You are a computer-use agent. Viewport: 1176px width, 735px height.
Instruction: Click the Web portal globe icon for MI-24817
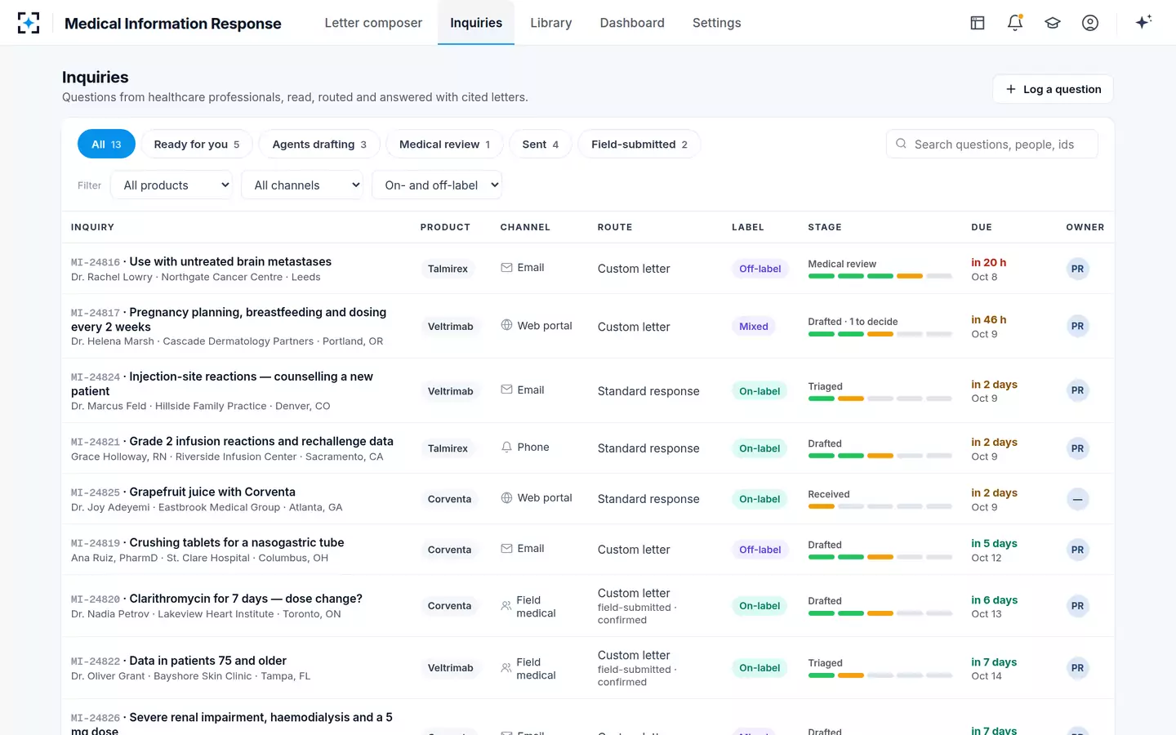click(x=506, y=325)
